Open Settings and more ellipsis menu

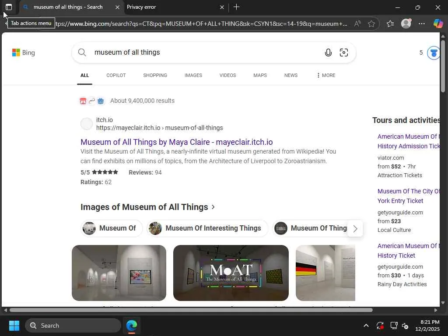click(422, 24)
